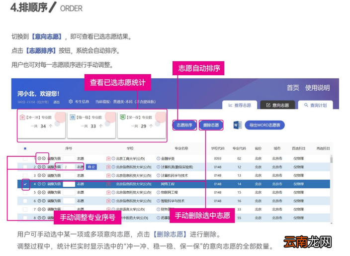
Task: Check the box for row 6 智能科学与技术
Action: 25,201
